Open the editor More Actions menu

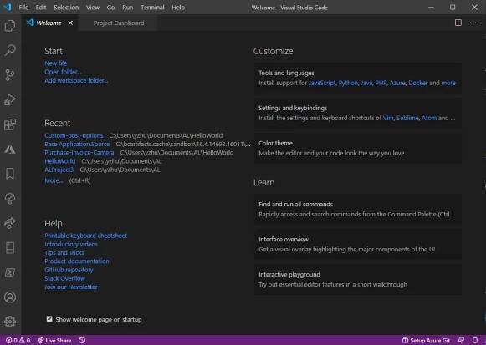pos(473,23)
